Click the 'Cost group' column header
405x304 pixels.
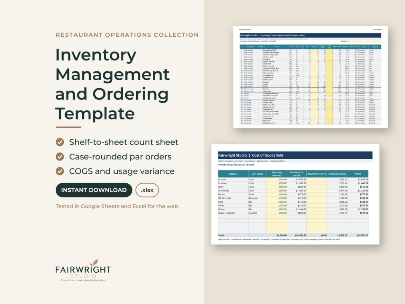pyautogui.click(x=257, y=174)
